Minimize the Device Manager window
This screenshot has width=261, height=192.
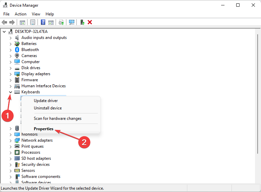point(223,5)
